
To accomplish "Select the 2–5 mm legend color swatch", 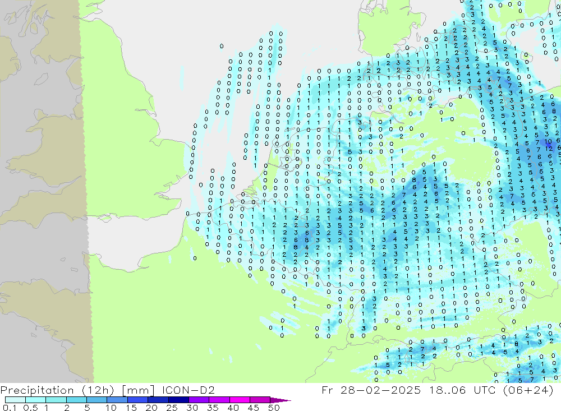I will [76, 400].
